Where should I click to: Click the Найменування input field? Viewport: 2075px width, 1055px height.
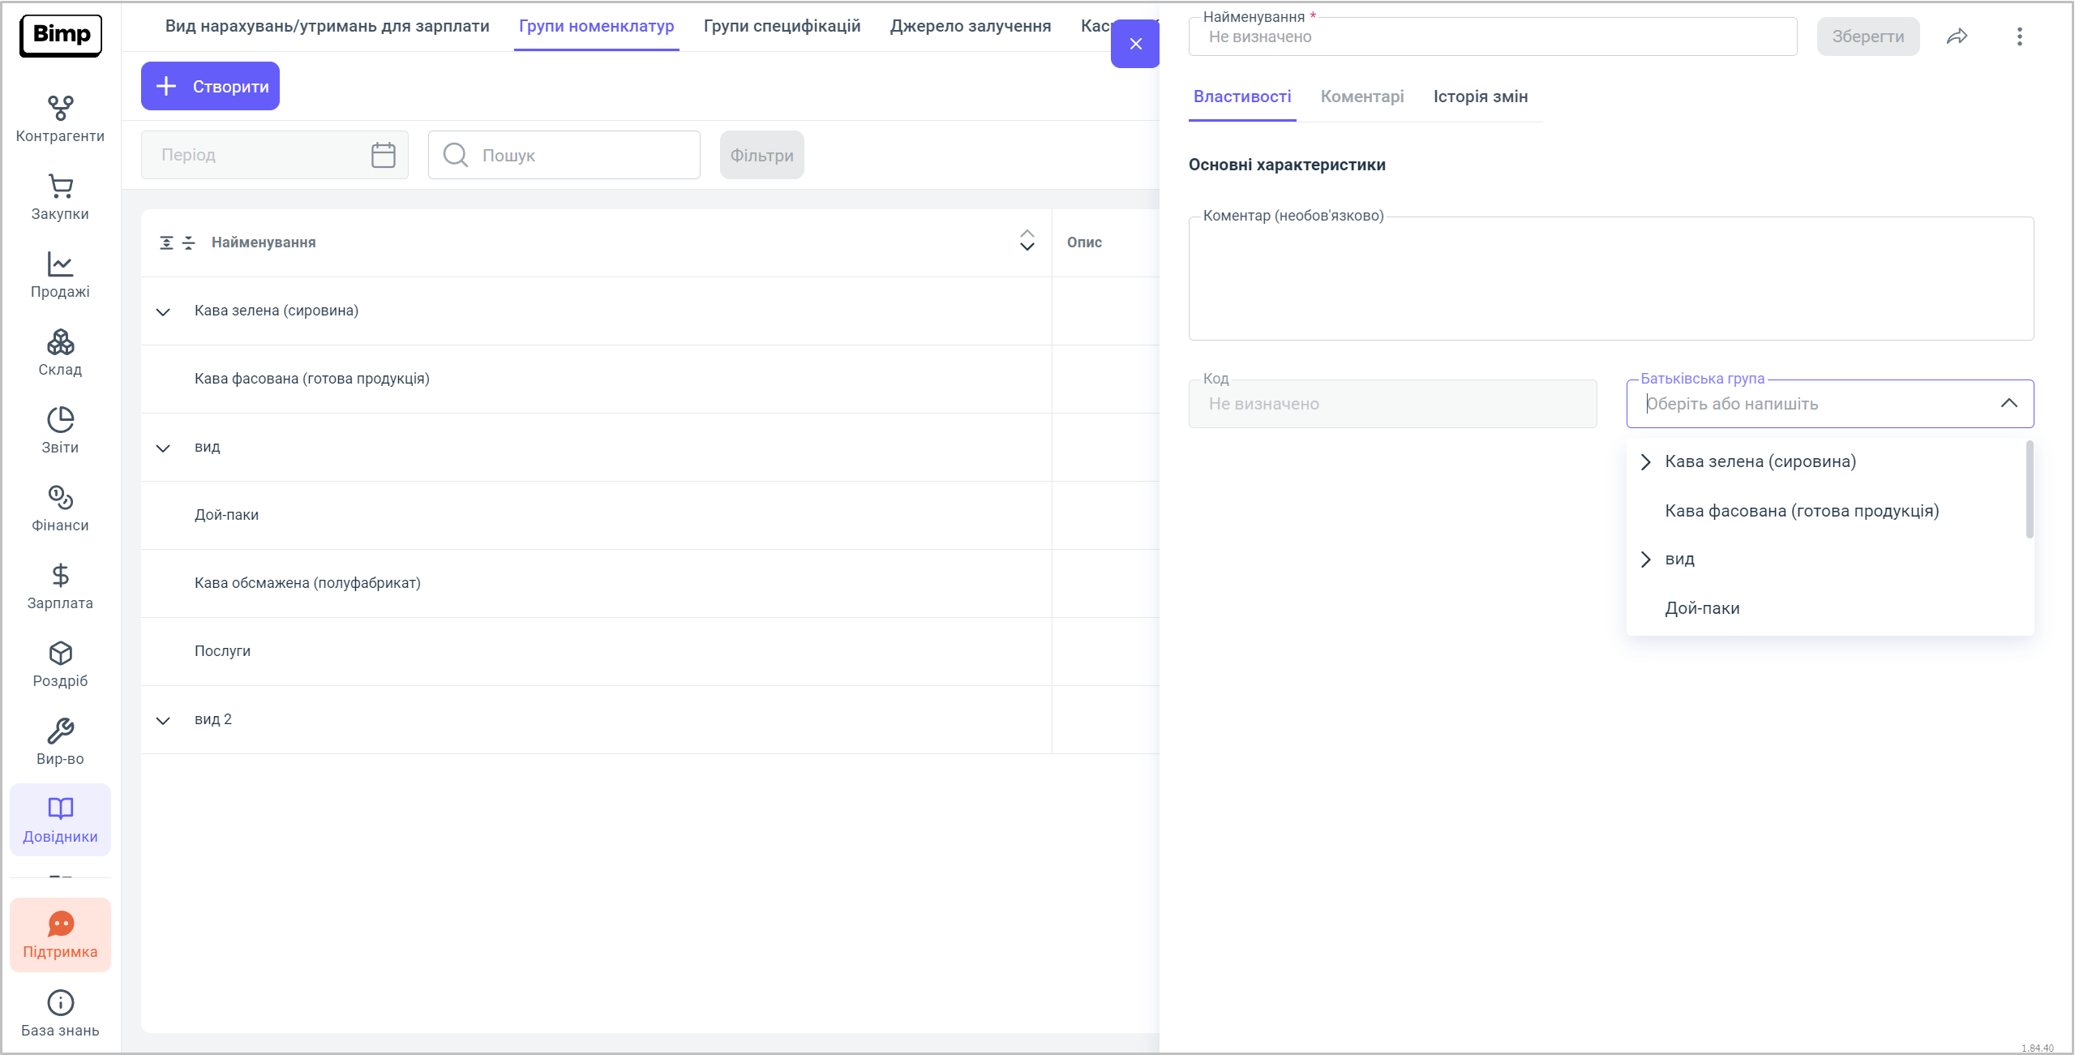(x=1492, y=36)
